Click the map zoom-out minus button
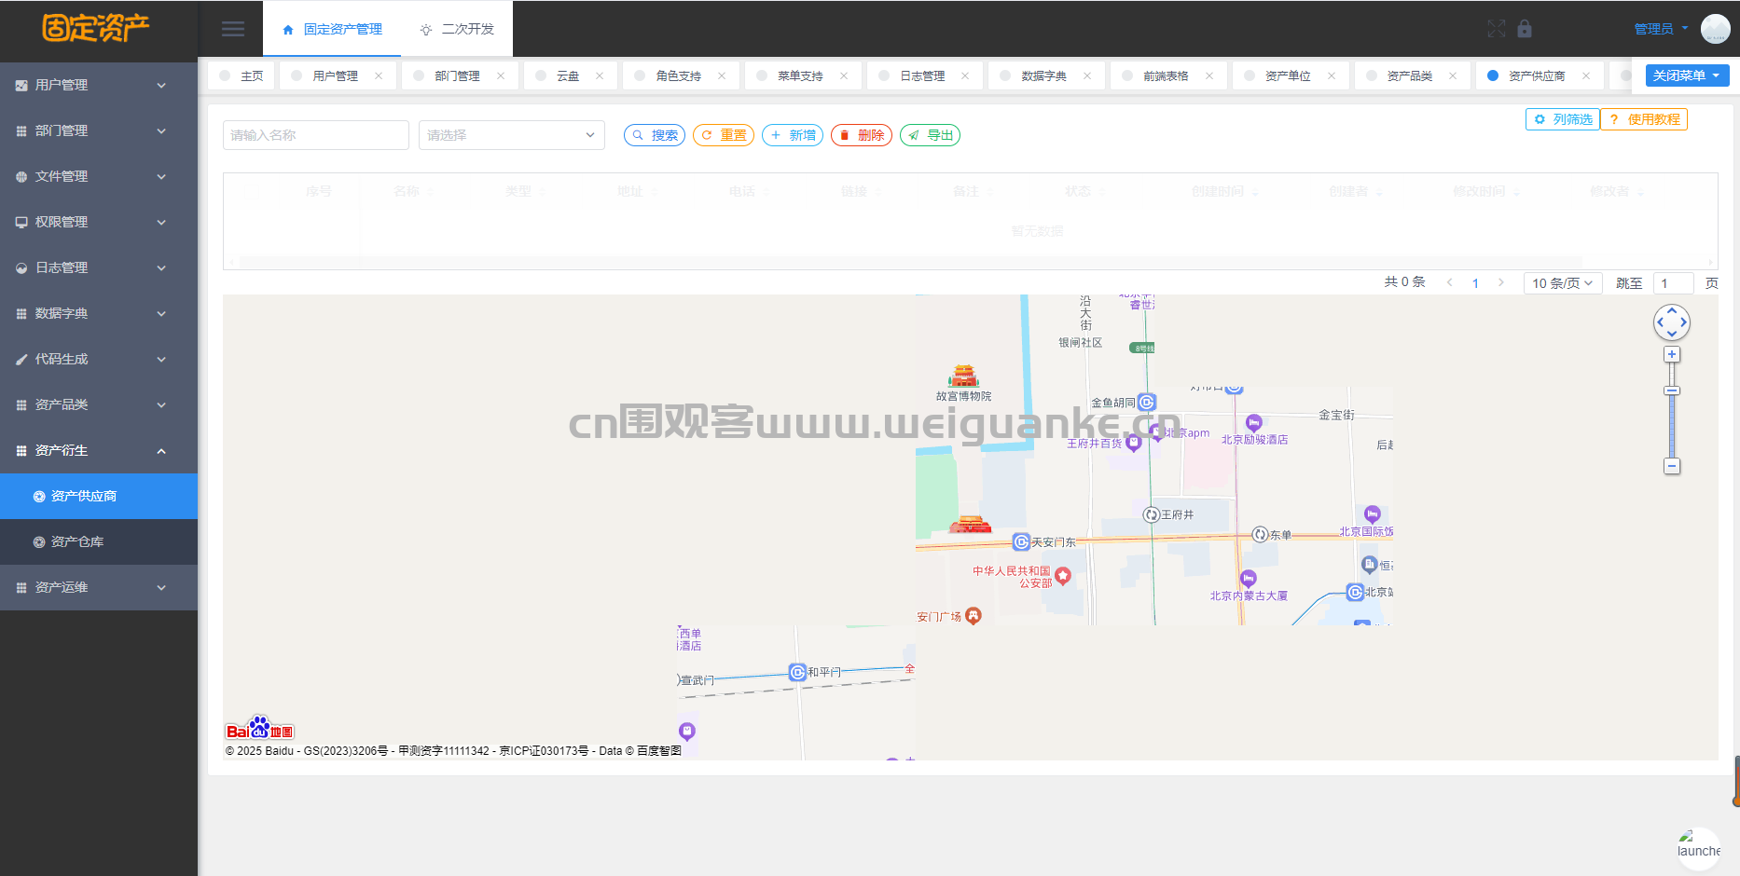Screen dimensions: 1740x876 coord(1672,466)
